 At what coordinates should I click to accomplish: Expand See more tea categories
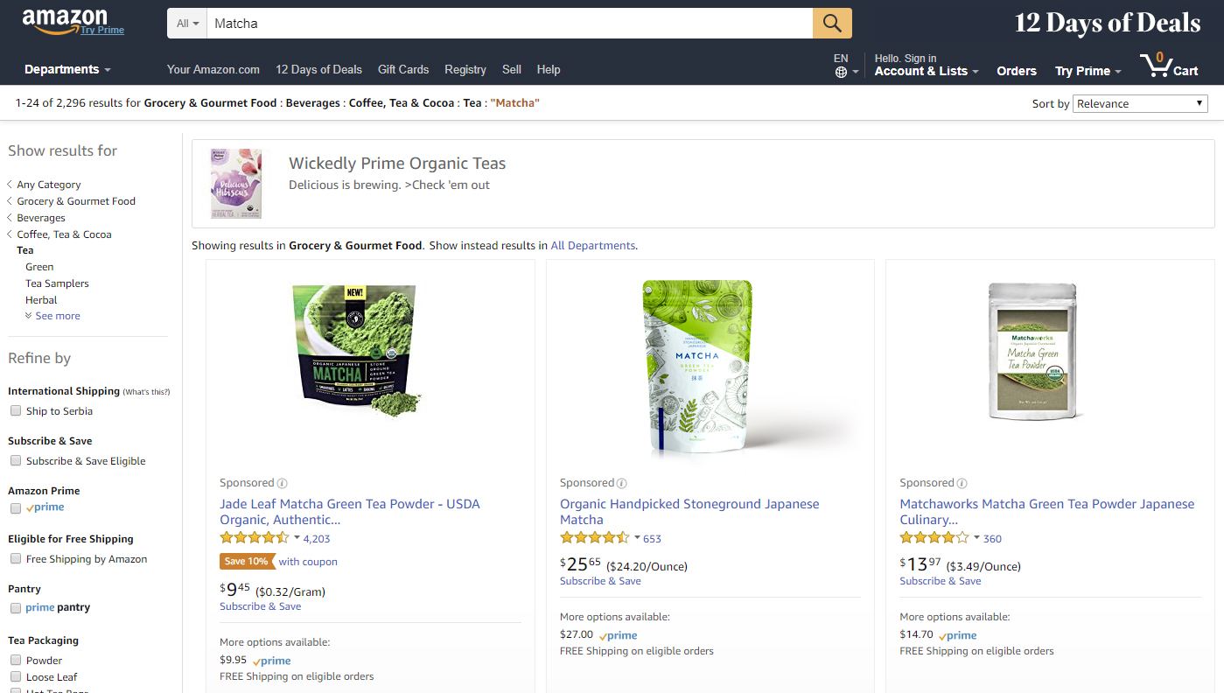point(52,316)
